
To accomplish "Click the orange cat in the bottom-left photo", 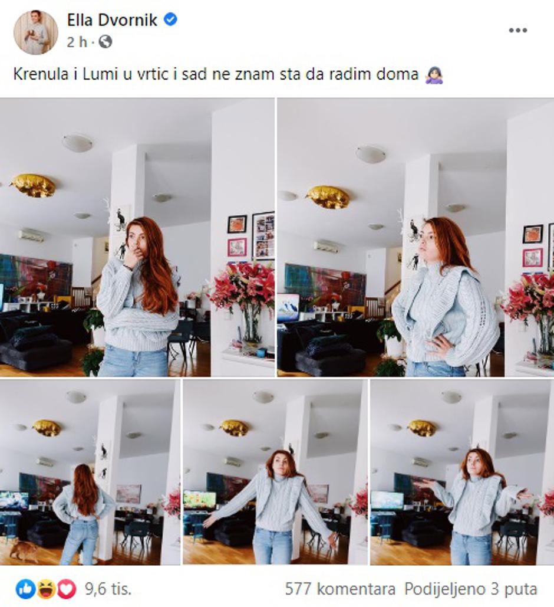I will (24, 550).
